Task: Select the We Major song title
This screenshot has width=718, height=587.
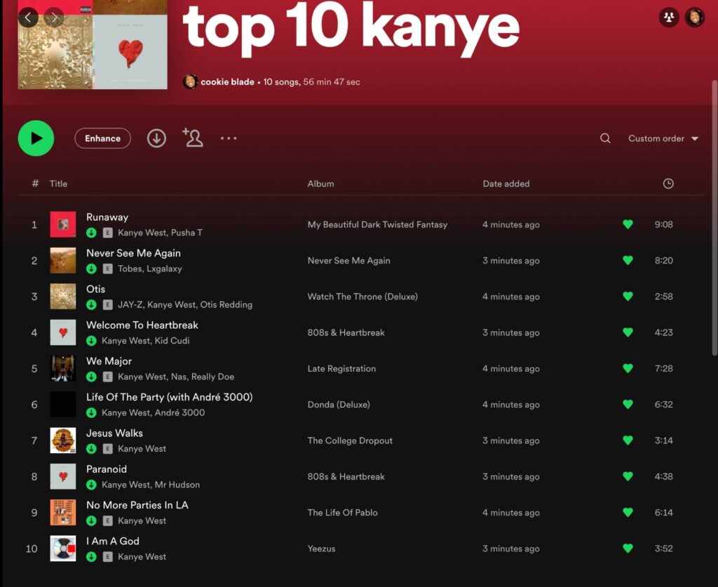Action: click(x=109, y=361)
